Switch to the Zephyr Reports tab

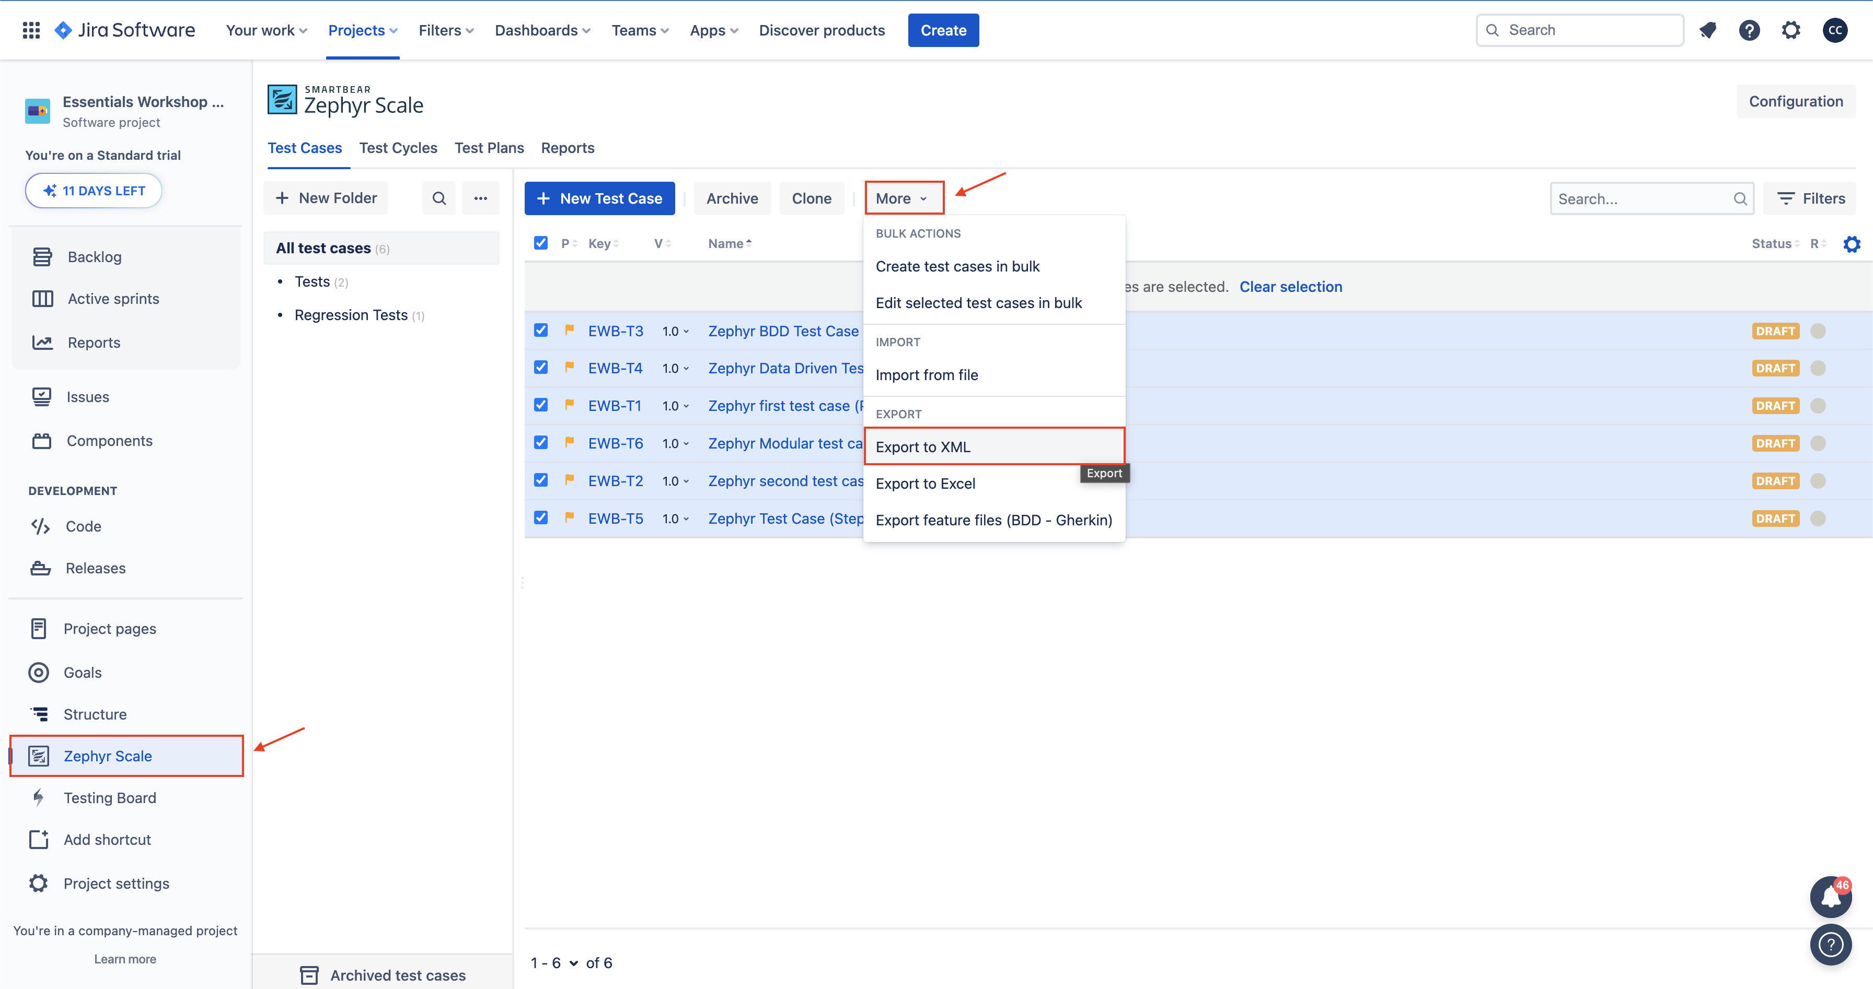point(567,147)
